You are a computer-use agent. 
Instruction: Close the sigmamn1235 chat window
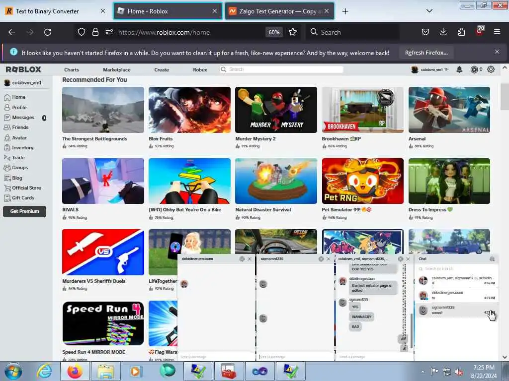click(328, 259)
